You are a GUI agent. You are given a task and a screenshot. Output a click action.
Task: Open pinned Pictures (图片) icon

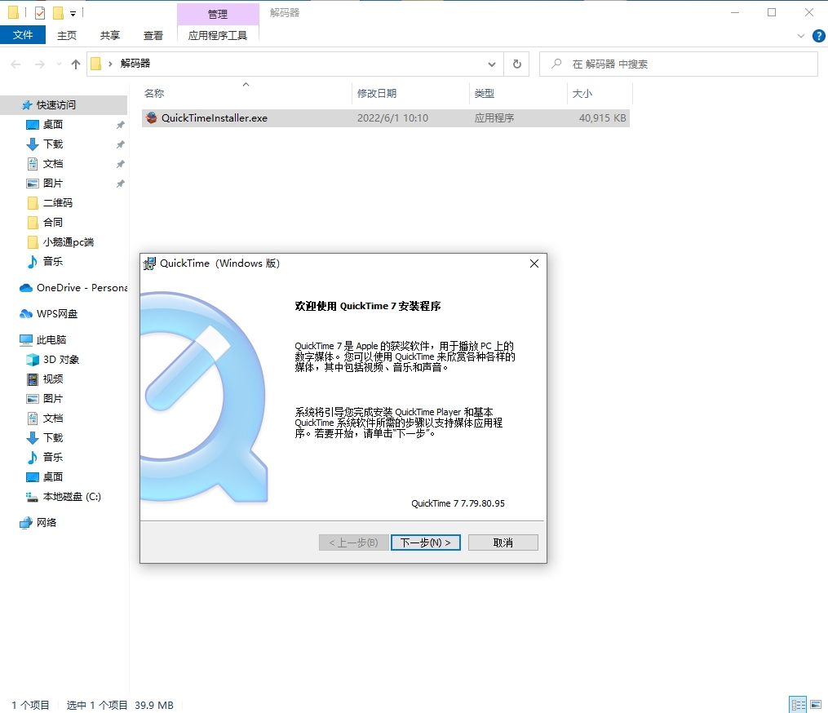pyautogui.click(x=33, y=184)
